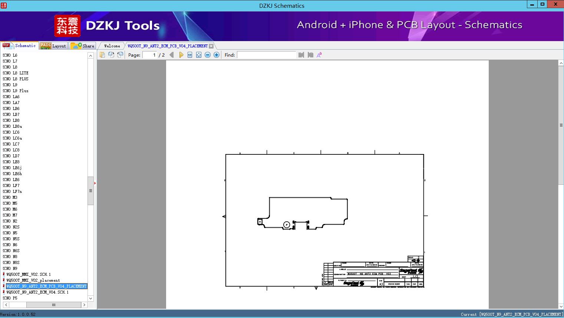Click the find next icon
Viewport: 564px width, 318px height.
point(310,55)
